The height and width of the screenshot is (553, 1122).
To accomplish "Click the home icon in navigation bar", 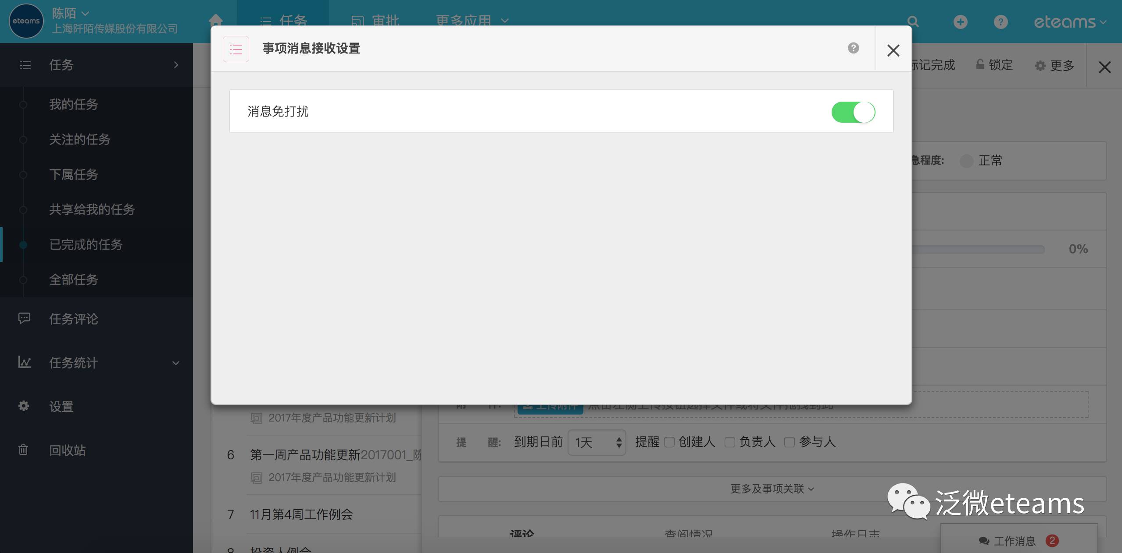I will pyautogui.click(x=216, y=20).
